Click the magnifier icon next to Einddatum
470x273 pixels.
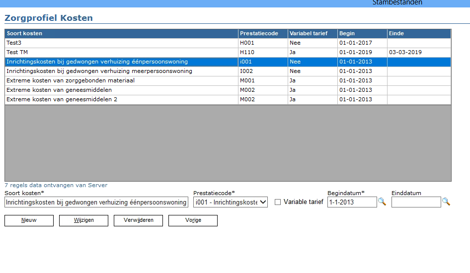(446, 202)
